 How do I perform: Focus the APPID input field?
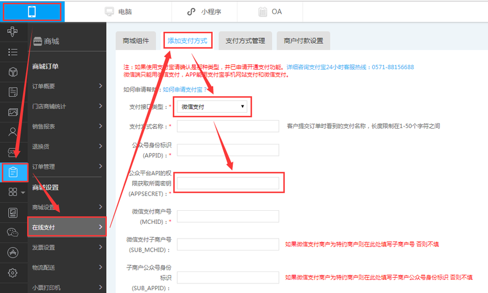tap(228, 150)
